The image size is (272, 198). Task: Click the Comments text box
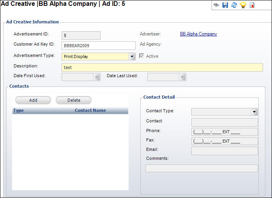[201, 168]
